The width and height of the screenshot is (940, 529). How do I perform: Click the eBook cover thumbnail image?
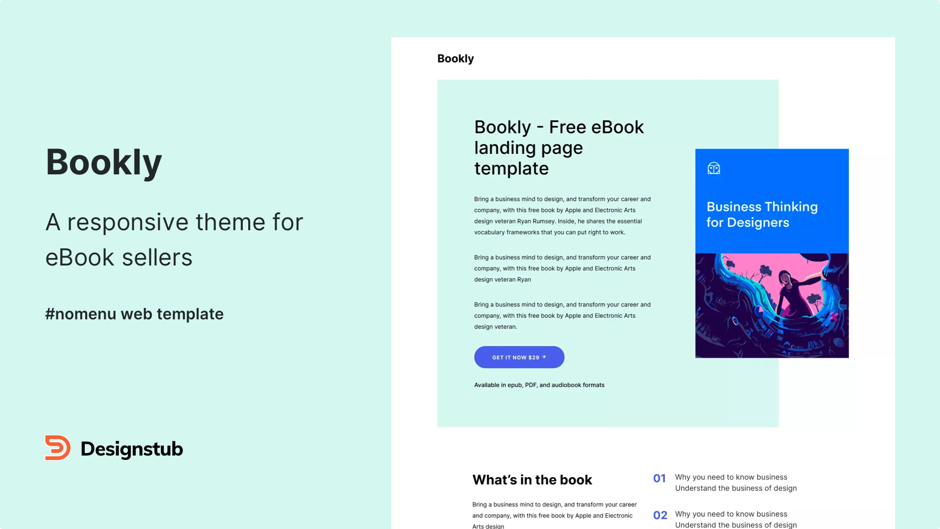click(x=772, y=253)
